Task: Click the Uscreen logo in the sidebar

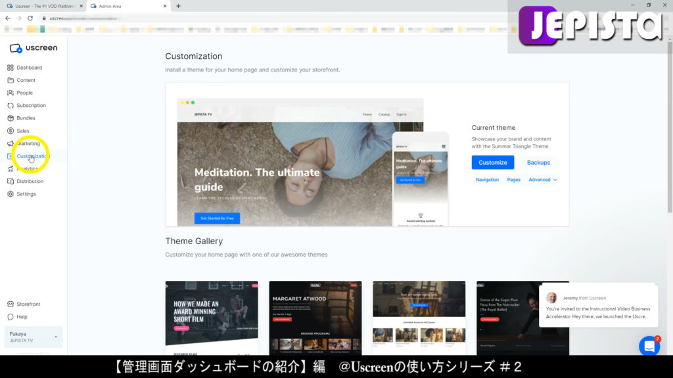Action: coord(34,48)
